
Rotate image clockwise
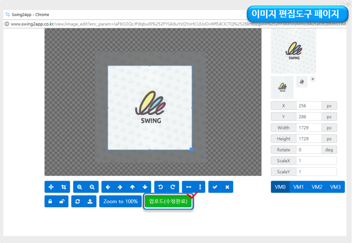173,187
